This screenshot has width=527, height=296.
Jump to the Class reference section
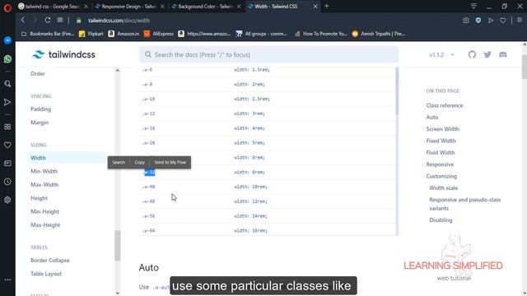(x=445, y=105)
